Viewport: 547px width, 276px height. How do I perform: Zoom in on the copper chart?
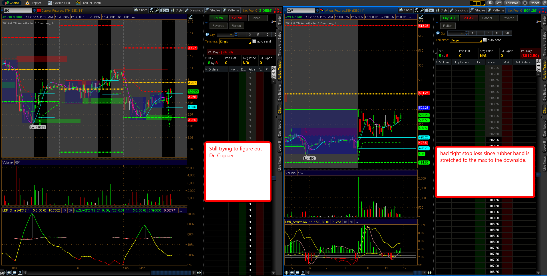pyautogui.click(x=9, y=273)
